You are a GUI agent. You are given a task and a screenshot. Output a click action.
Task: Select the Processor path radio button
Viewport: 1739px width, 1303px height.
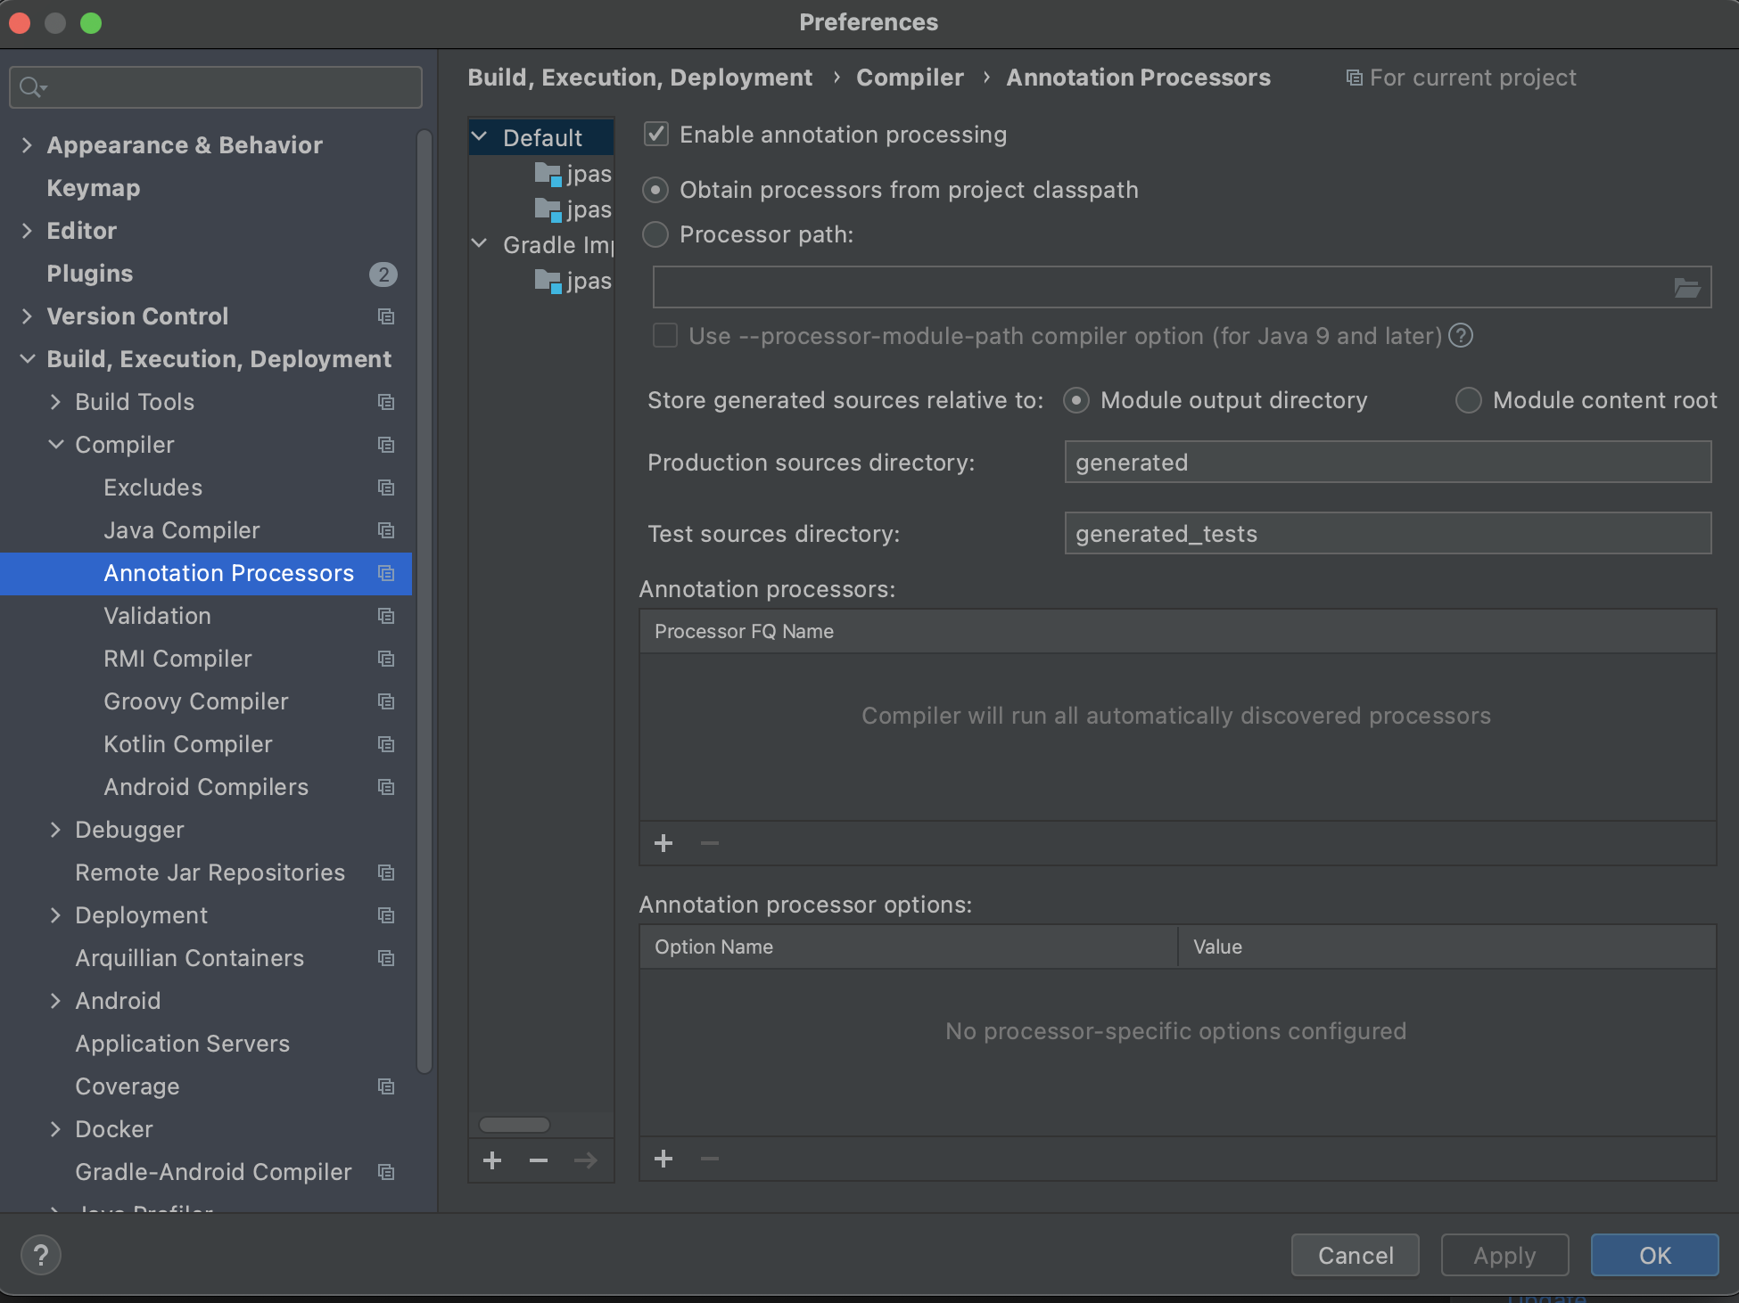click(655, 234)
